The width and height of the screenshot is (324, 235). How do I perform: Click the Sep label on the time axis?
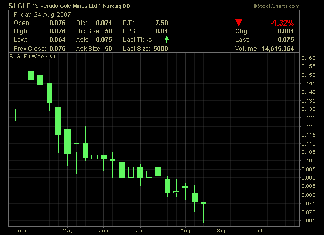coord(222,231)
